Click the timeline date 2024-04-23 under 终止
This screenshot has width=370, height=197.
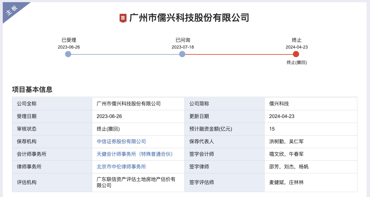297,47
